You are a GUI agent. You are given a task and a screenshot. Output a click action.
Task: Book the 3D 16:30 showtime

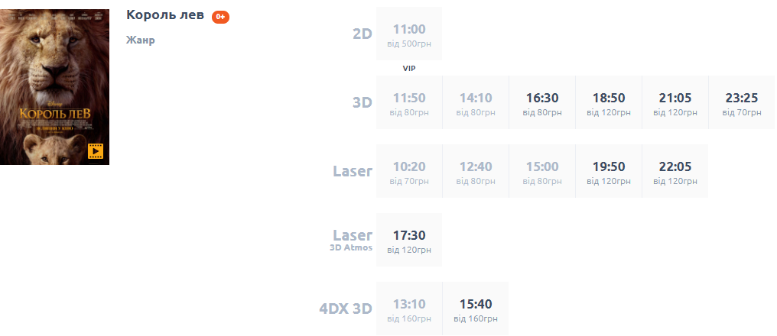pyautogui.click(x=542, y=103)
